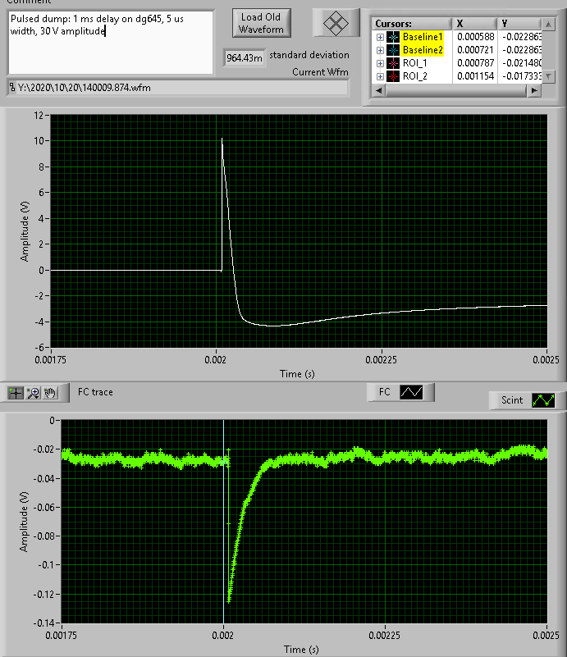Click the upper graph's 12 y-axis maximum label
This screenshot has width=567, height=657.
coord(39,115)
